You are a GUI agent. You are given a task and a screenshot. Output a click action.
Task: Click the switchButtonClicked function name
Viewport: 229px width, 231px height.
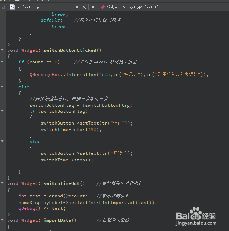point(70,50)
